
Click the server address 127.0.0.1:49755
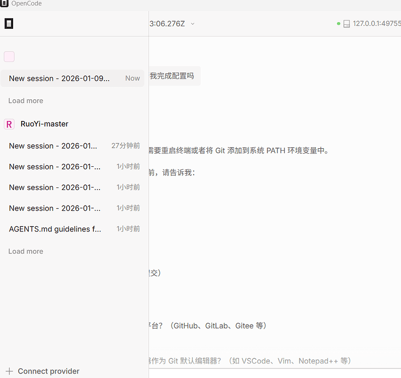377,24
